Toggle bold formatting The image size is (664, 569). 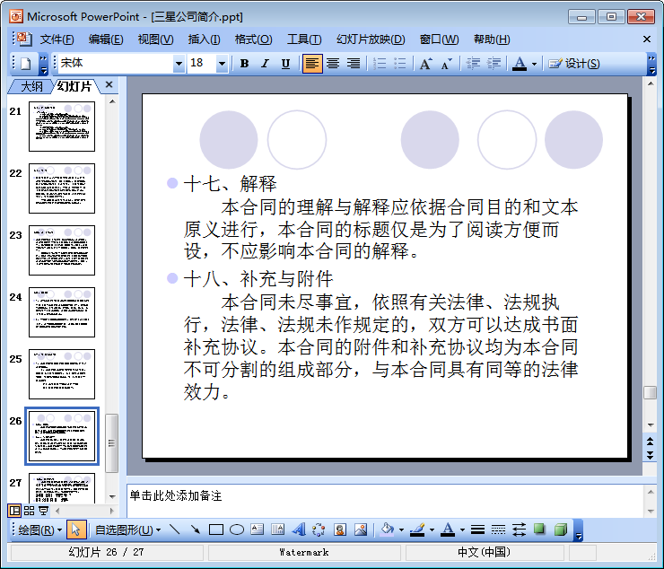pos(244,64)
